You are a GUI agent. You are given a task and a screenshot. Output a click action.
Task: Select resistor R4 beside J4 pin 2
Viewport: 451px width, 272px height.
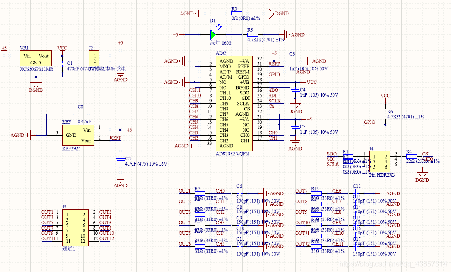coord(411,156)
